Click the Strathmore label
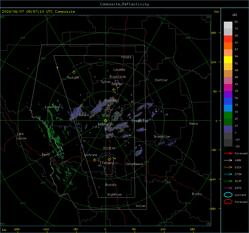249x233 pixels. (134, 164)
